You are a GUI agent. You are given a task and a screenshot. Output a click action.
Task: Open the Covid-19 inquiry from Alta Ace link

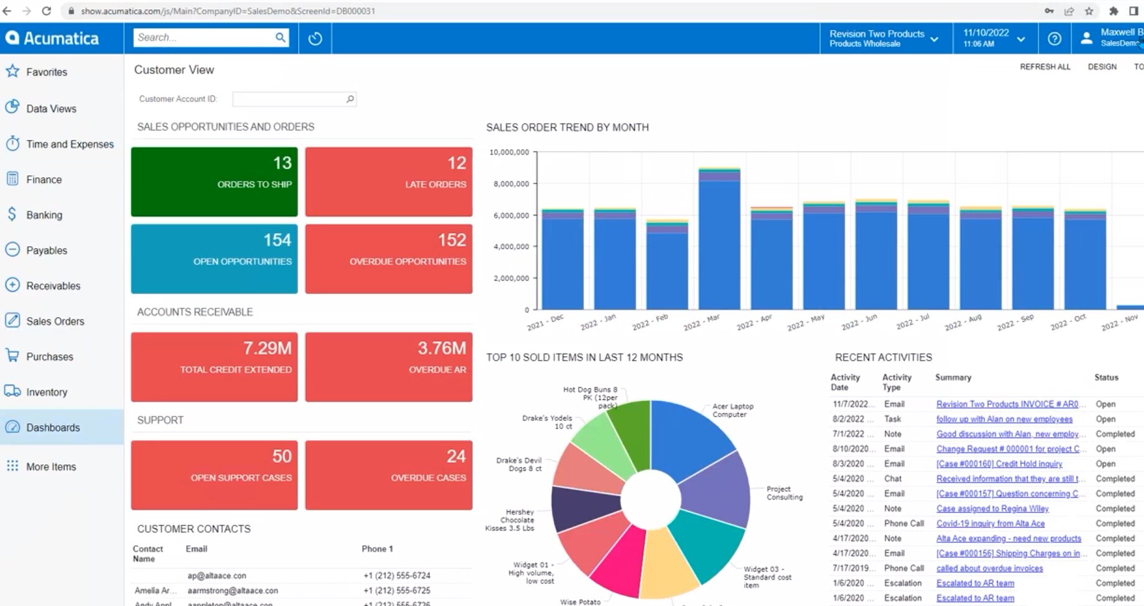point(990,523)
